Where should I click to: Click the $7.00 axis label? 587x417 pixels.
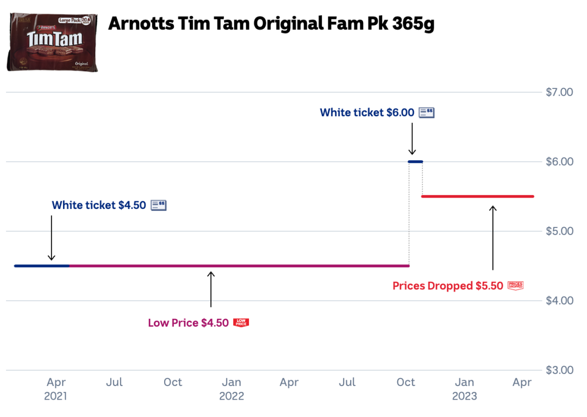click(559, 92)
